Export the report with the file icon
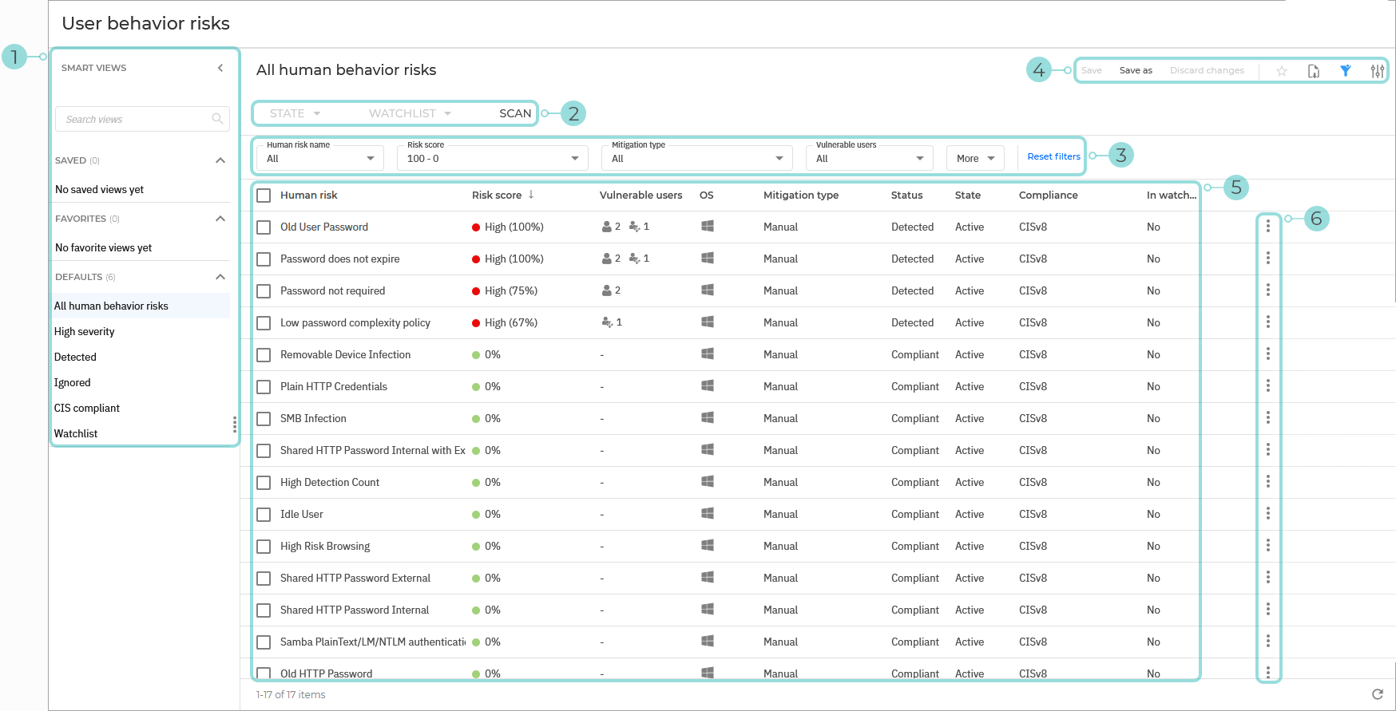The width and height of the screenshot is (1396, 711). coord(1314,71)
